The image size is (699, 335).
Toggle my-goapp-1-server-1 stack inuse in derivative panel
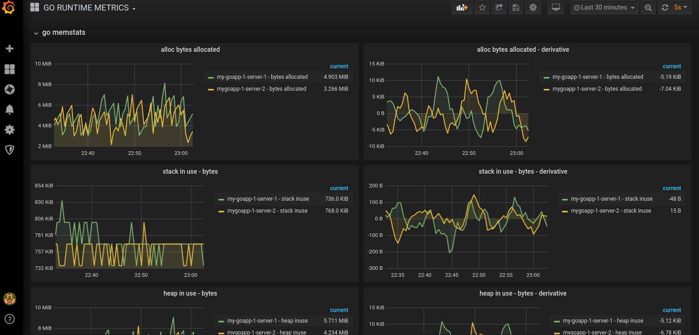pos(612,199)
